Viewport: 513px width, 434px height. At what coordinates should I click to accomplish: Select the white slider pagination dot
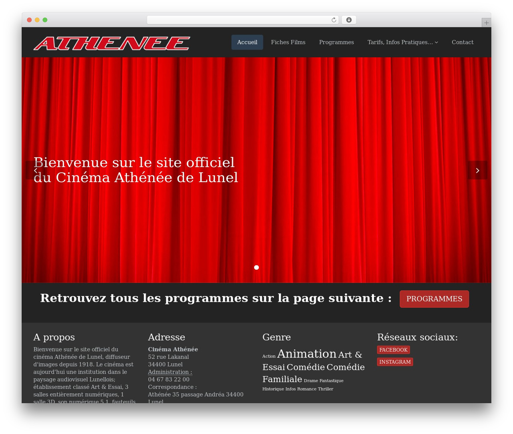click(256, 267)
